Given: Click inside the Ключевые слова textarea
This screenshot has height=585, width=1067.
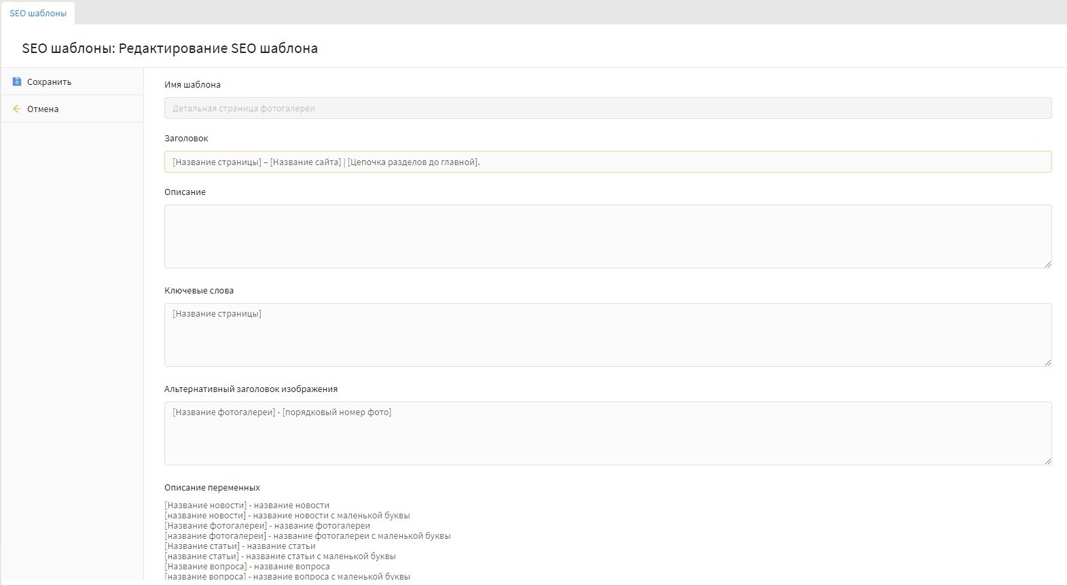Looking at the screenshot, I should [x=607, y=334].
